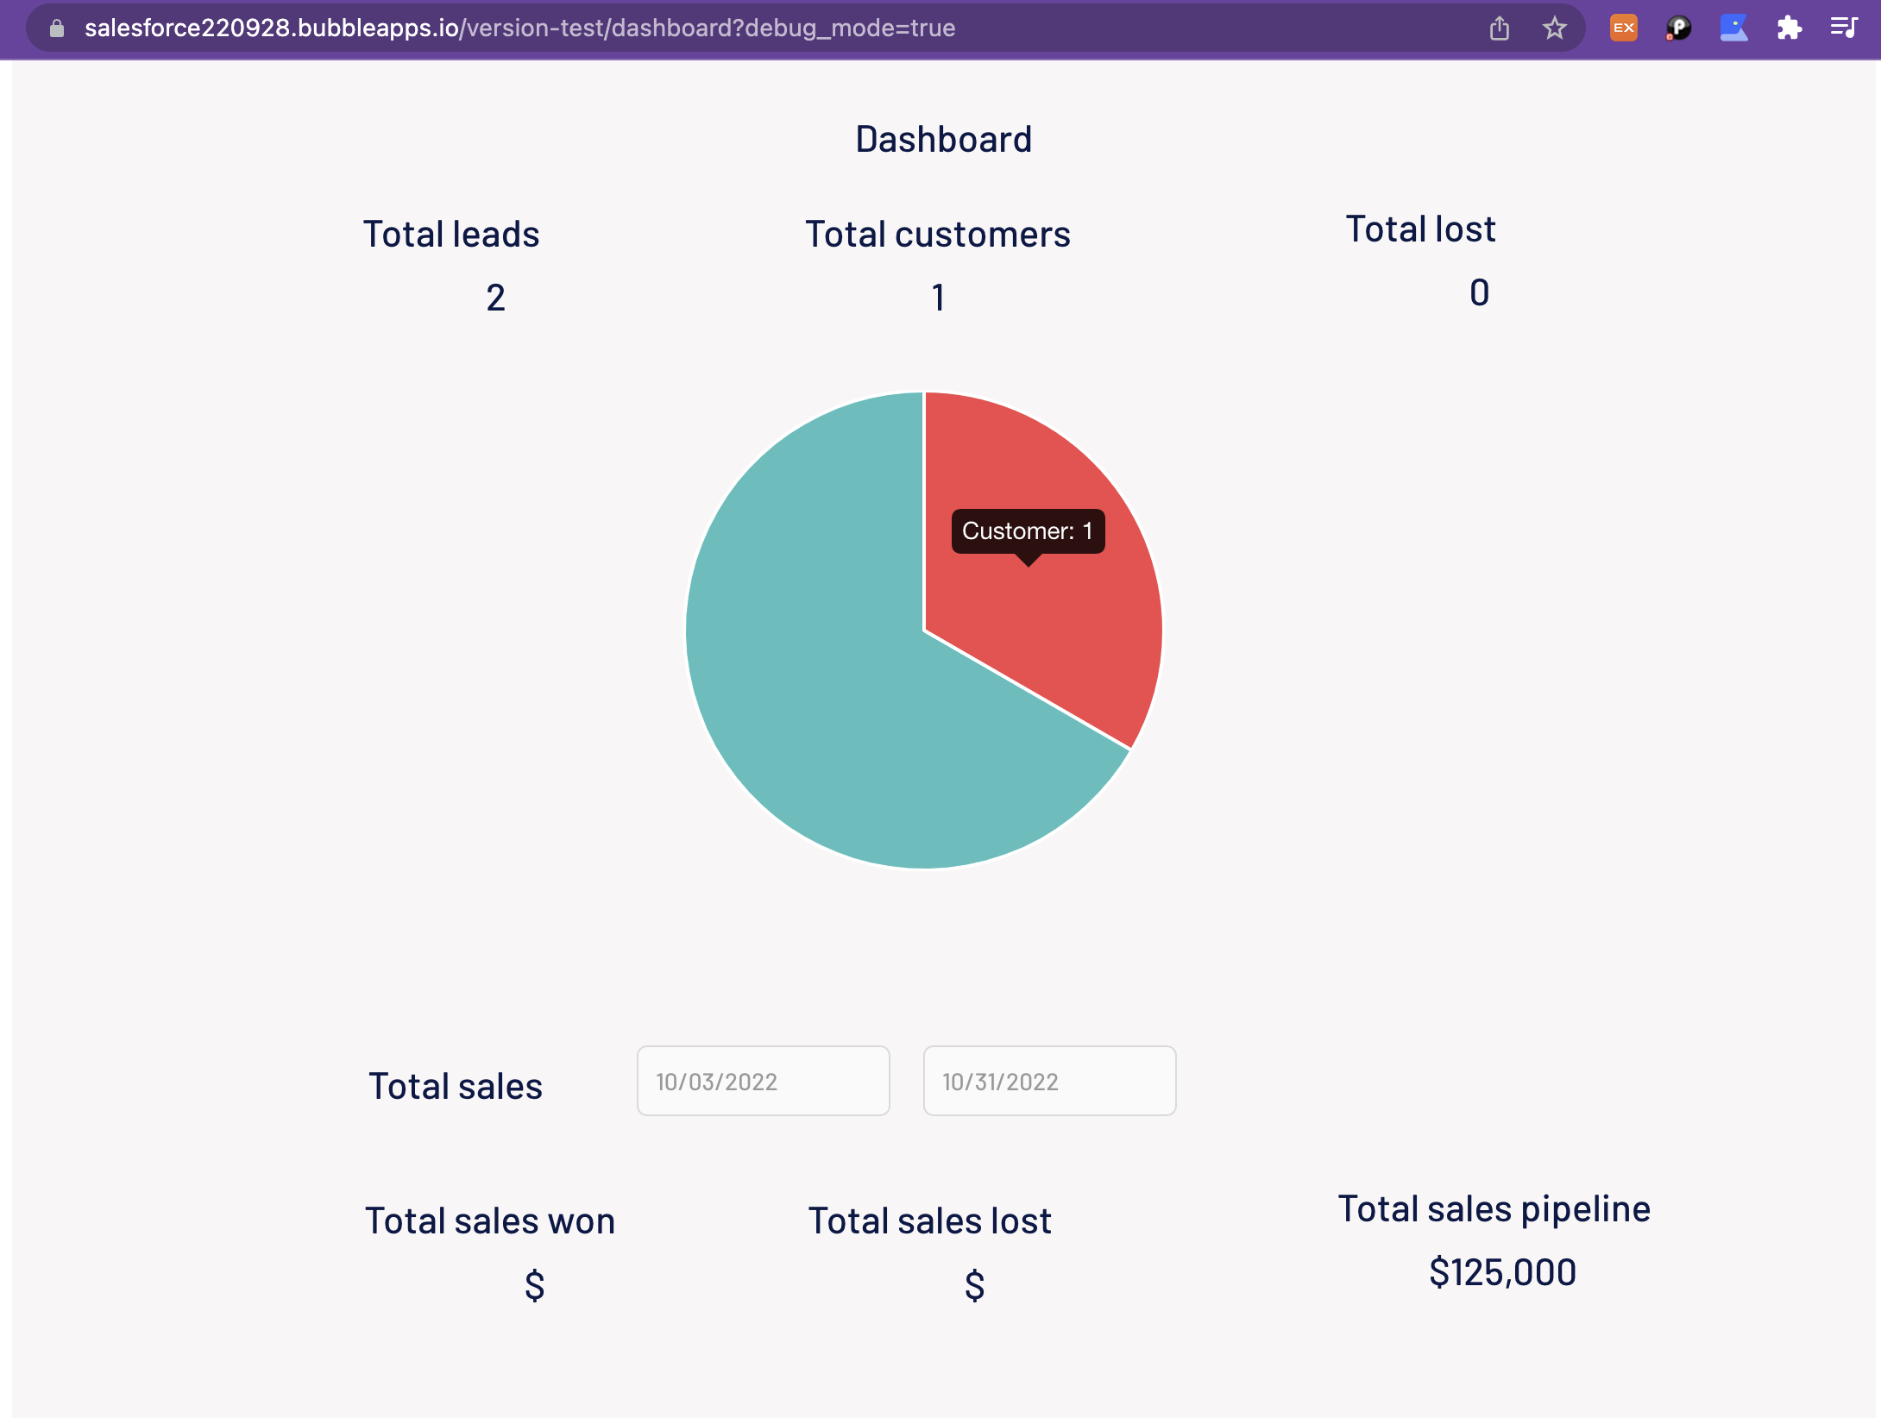Click the Total lost count 0

(1479, 292)
